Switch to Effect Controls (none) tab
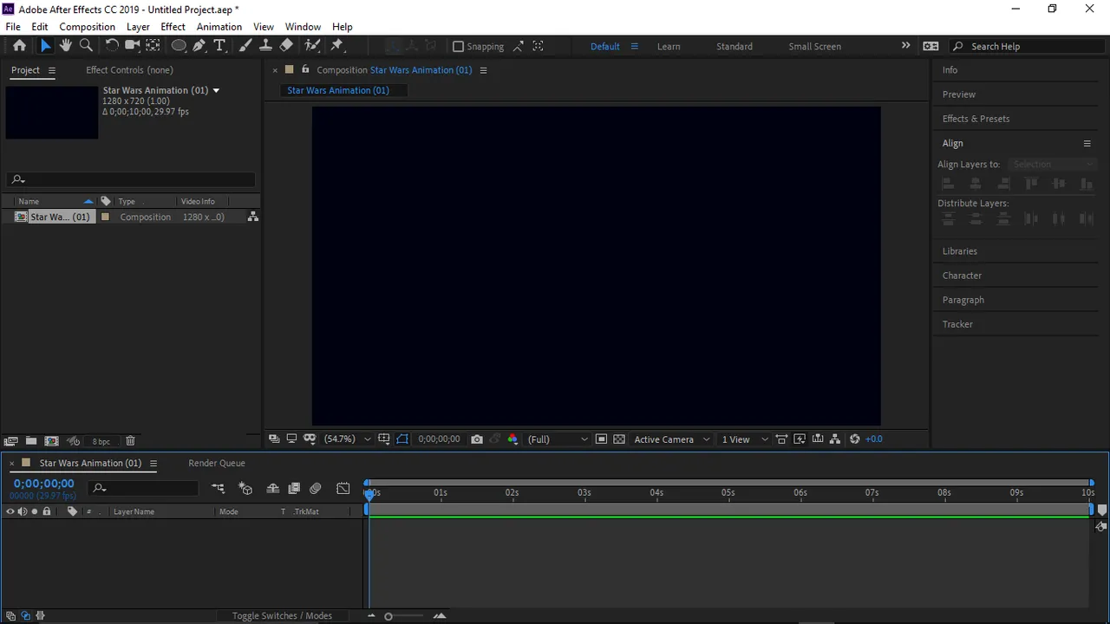1110x624 pixels. (129, 70)
